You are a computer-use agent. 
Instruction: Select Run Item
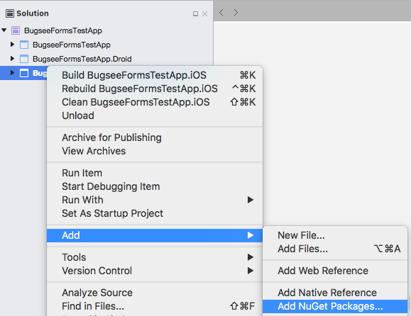tap(155, 173)
